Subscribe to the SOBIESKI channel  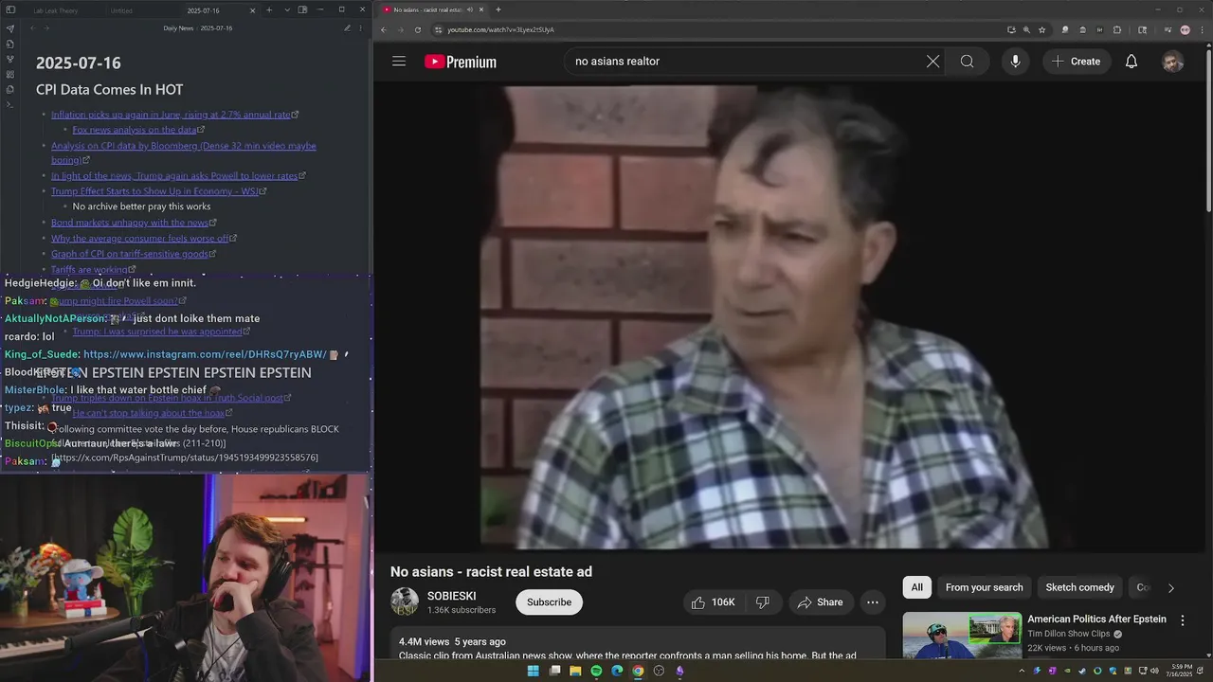(549, 602)
